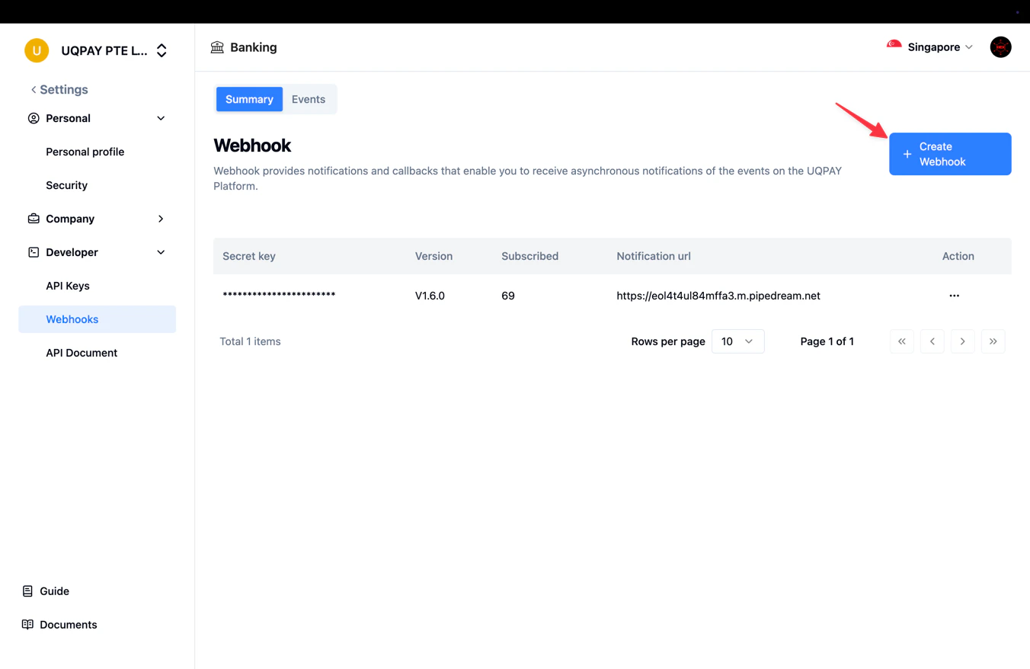Open the Singapore region selector

click(931, 46)
